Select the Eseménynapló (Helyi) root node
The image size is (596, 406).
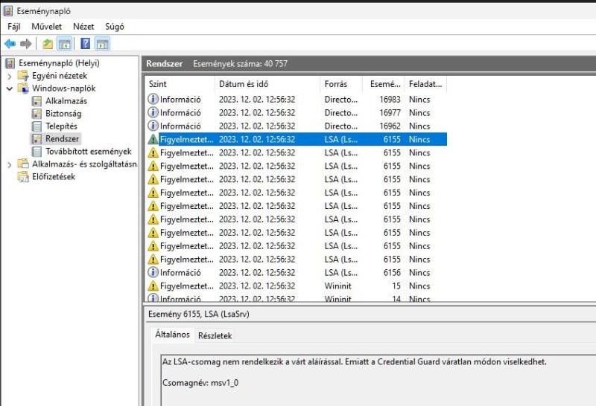(x=59, y=63)
